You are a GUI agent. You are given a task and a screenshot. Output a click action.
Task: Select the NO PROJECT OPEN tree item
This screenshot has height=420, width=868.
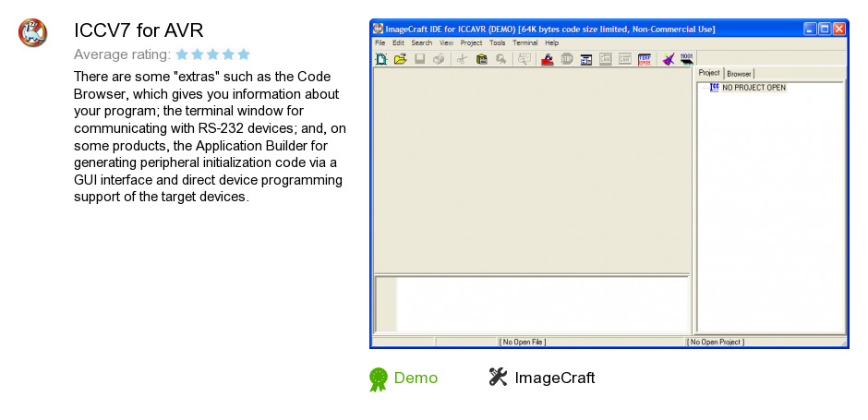pos(754,88)
